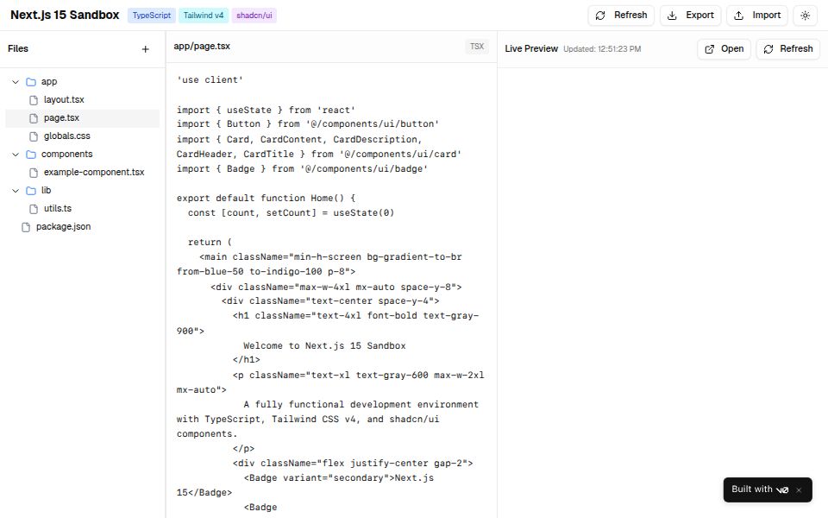The image size is (828, 518).
Task: Click the download icon on the Export button
Action: [x=670, y=15]
